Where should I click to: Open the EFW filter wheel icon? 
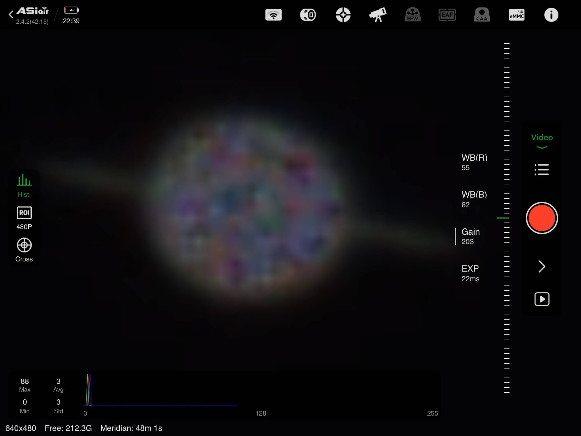412,15
